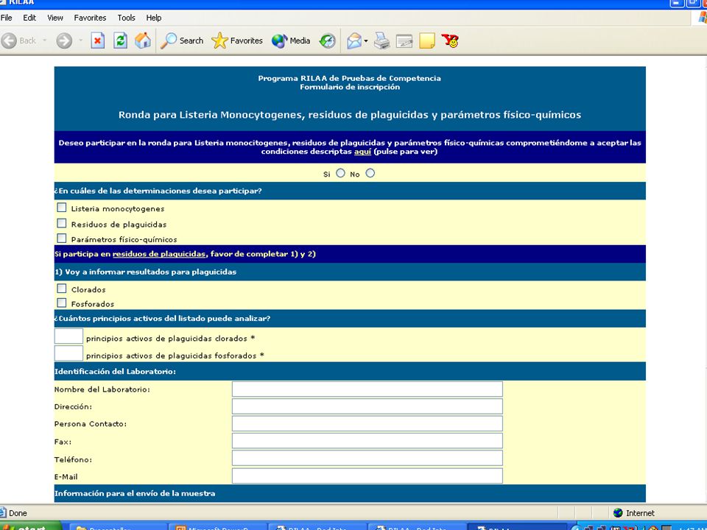Image resolution: width=707 pixels, height=530 pixels.
Task: Select the No radio button
Action: [370, 173]
